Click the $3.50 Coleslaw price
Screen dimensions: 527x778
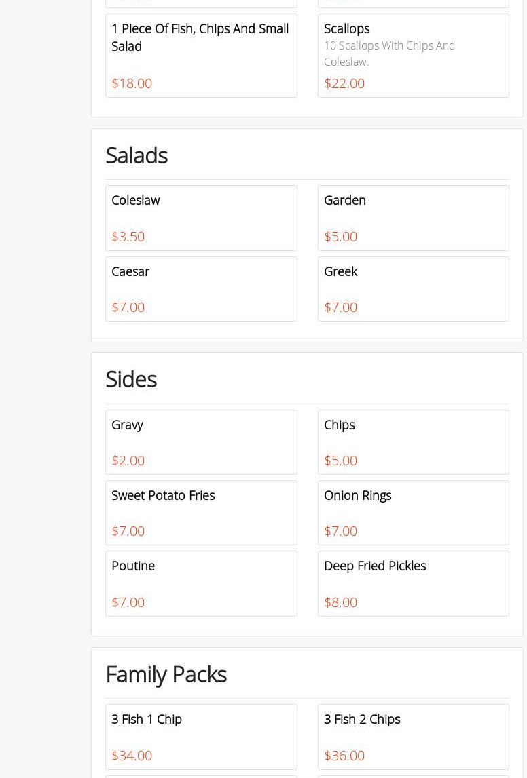click(x=128, y=237)
